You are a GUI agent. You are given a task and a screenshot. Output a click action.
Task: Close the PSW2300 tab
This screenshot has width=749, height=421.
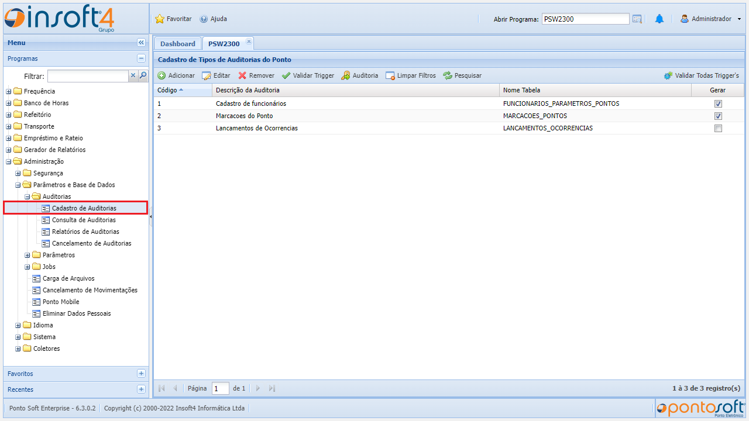click(248, 42)
